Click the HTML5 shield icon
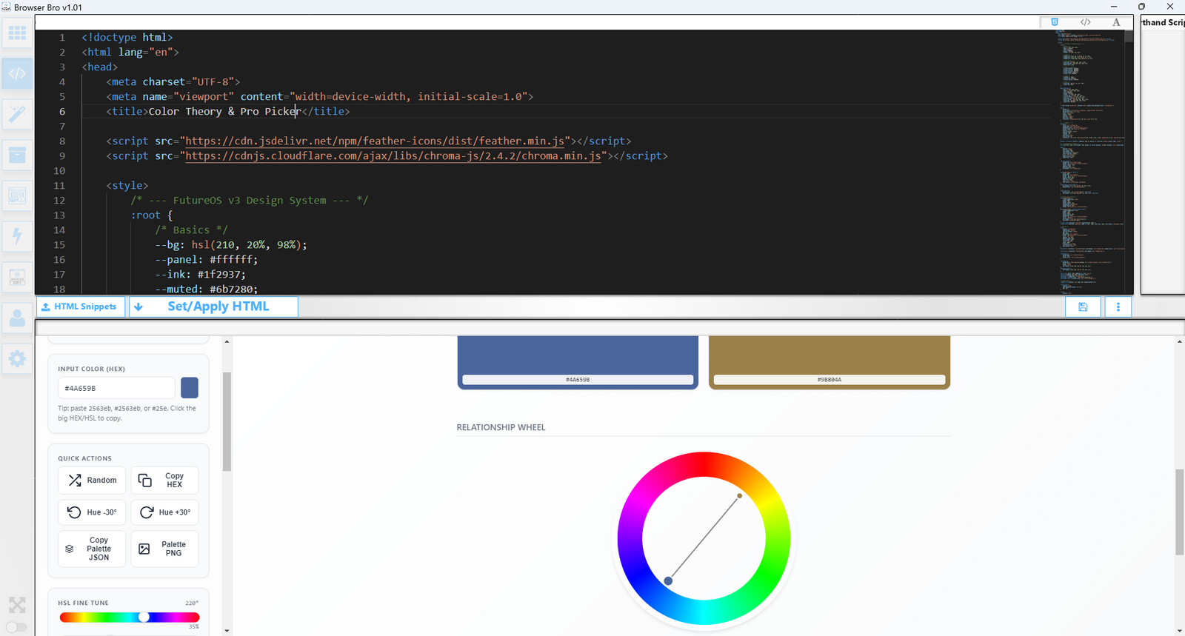Viewport: 1185px width, 636px height. click(1055, 22)
